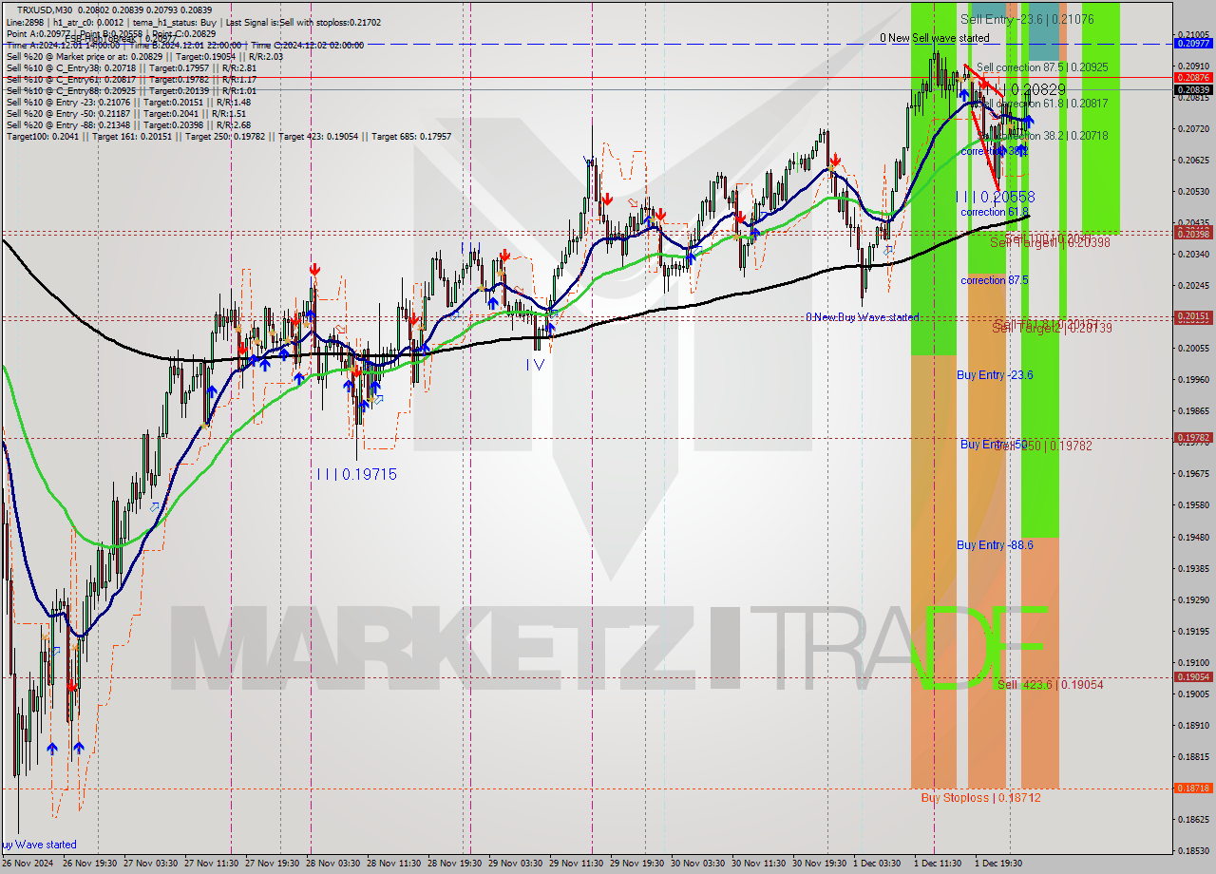Click the 'Target100: 0.2041' targets line
This screenshot has height=874, width=1216.
pyautogui.click(x=228, y=137)
